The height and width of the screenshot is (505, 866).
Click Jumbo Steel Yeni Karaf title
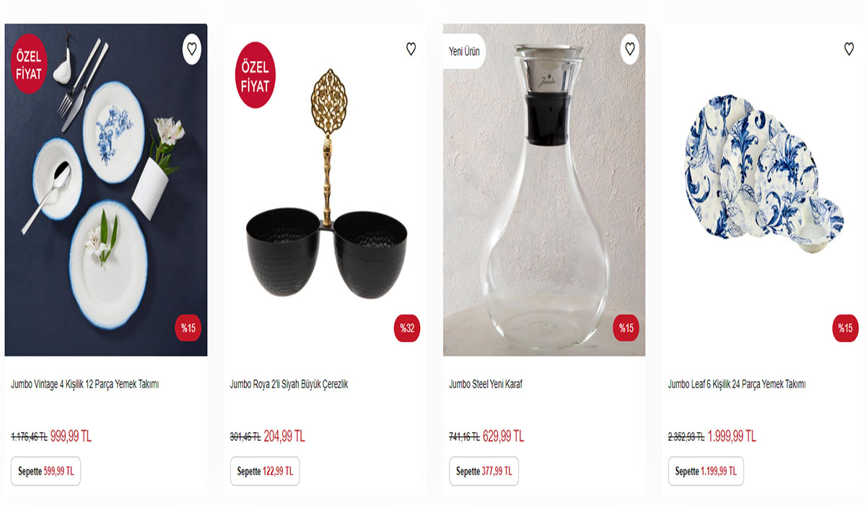coord(486,385)
